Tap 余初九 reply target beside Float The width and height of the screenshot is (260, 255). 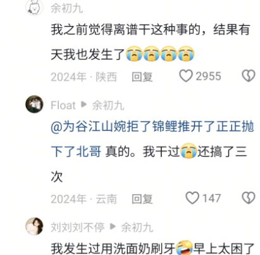click(108, 105)
